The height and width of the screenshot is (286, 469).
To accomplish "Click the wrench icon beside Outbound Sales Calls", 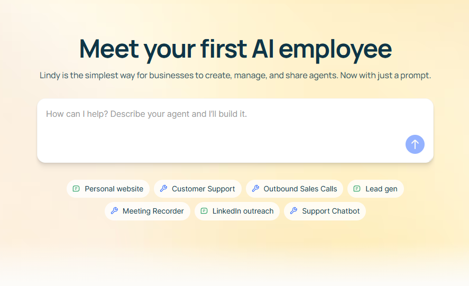I will 255,189.
